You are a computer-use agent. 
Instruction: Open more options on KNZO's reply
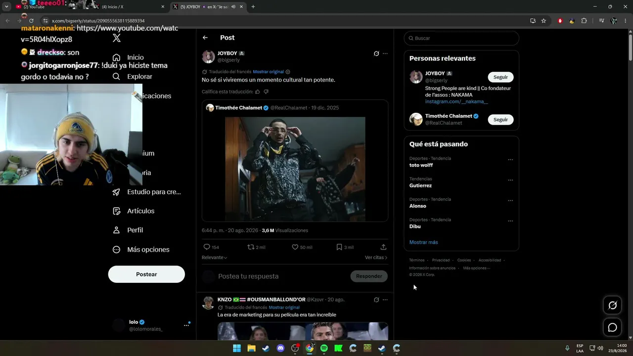(x=385, y=300)
